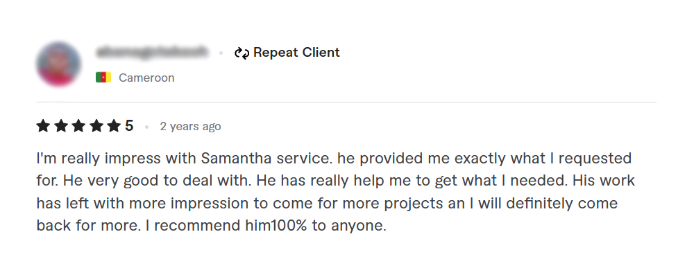Click the first rating star

click(43, 126)
